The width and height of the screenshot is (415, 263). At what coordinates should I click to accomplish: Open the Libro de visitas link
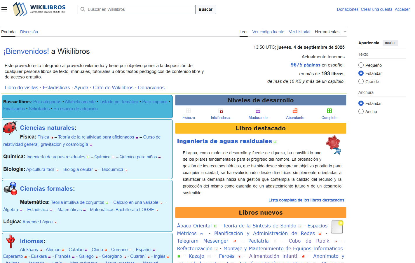coord(21,87)
